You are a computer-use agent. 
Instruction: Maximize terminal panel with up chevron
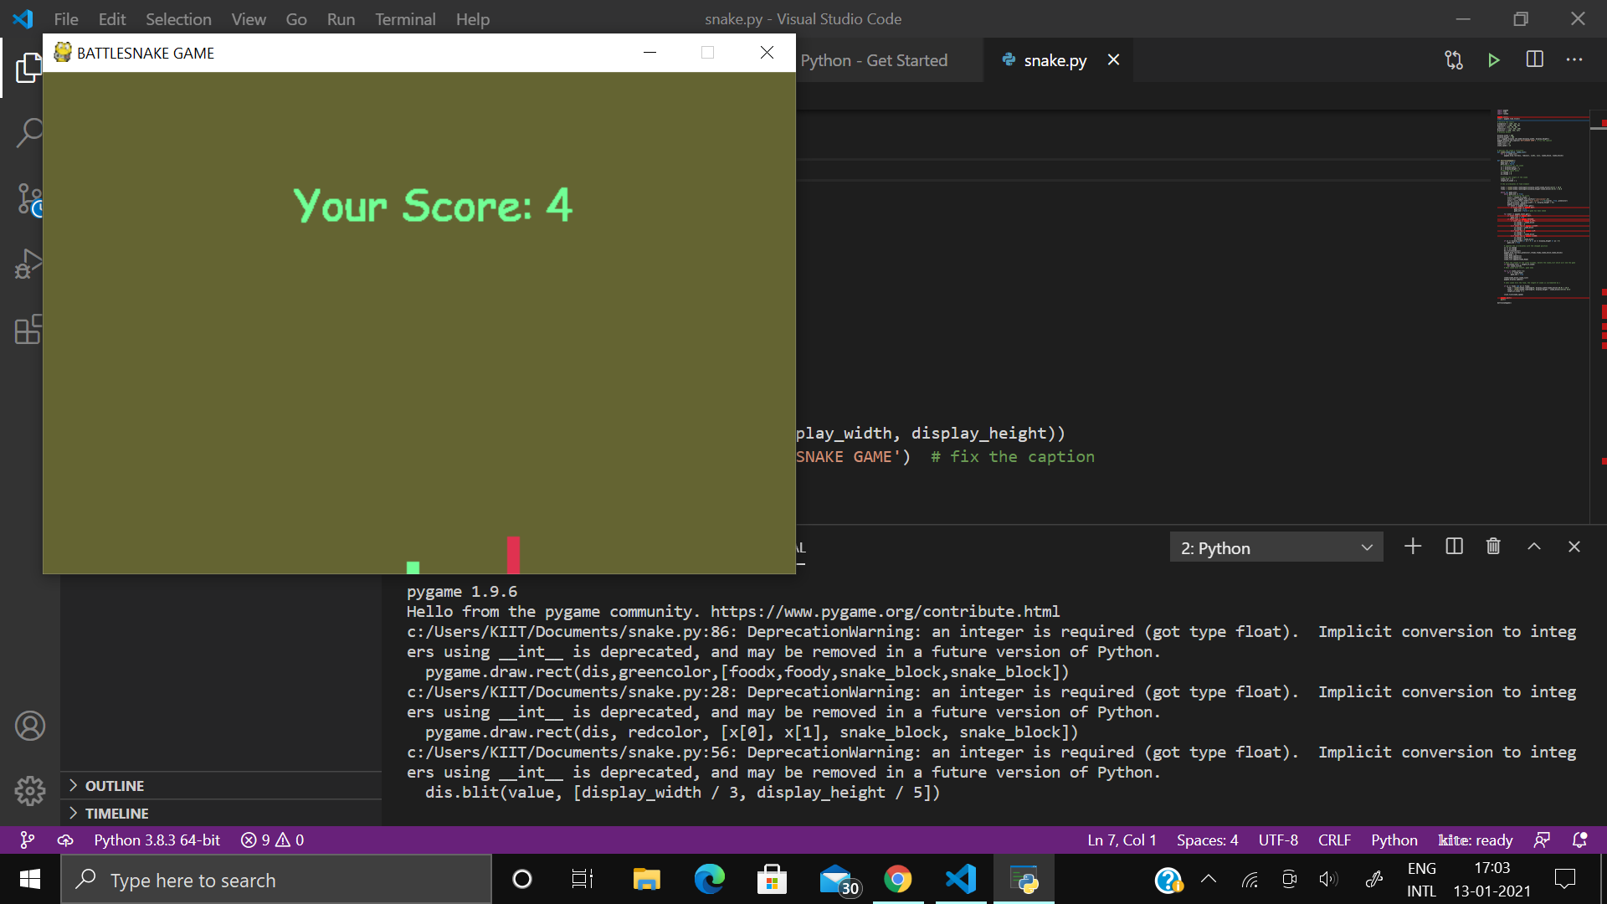[x=1534, y=547]
